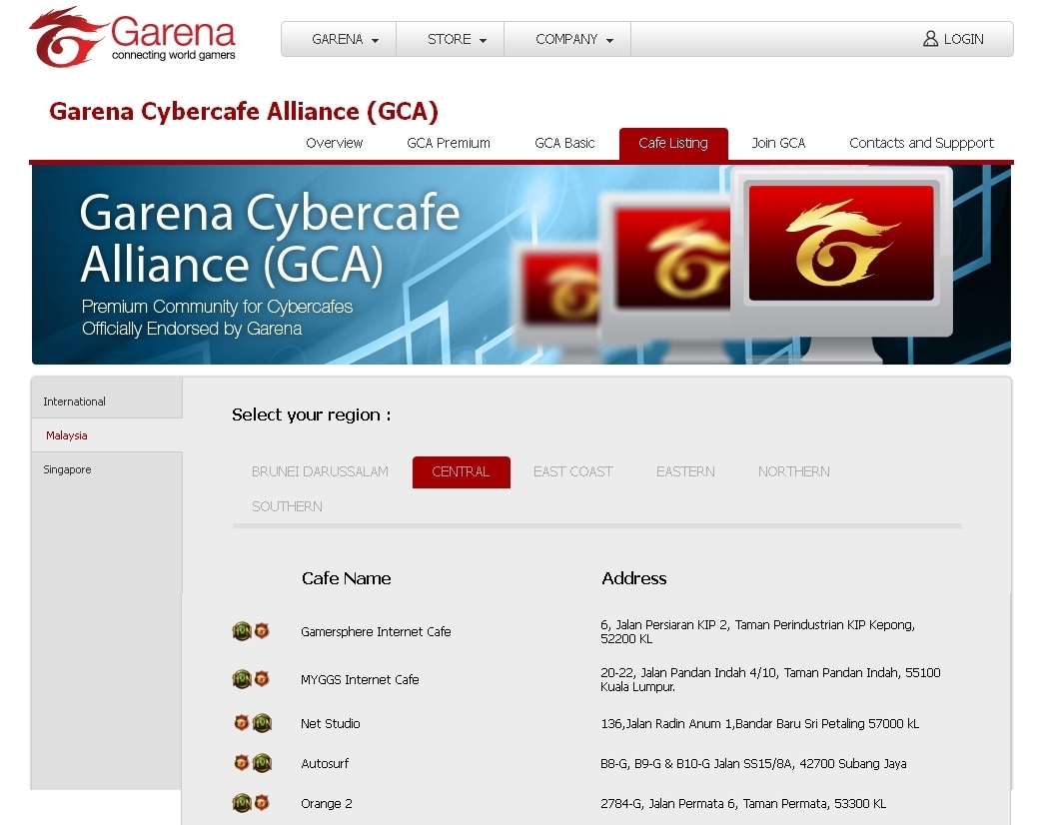1043x825 pixels.
Task: Open Contacts and Suppport tab
Action: click(921, 143)
